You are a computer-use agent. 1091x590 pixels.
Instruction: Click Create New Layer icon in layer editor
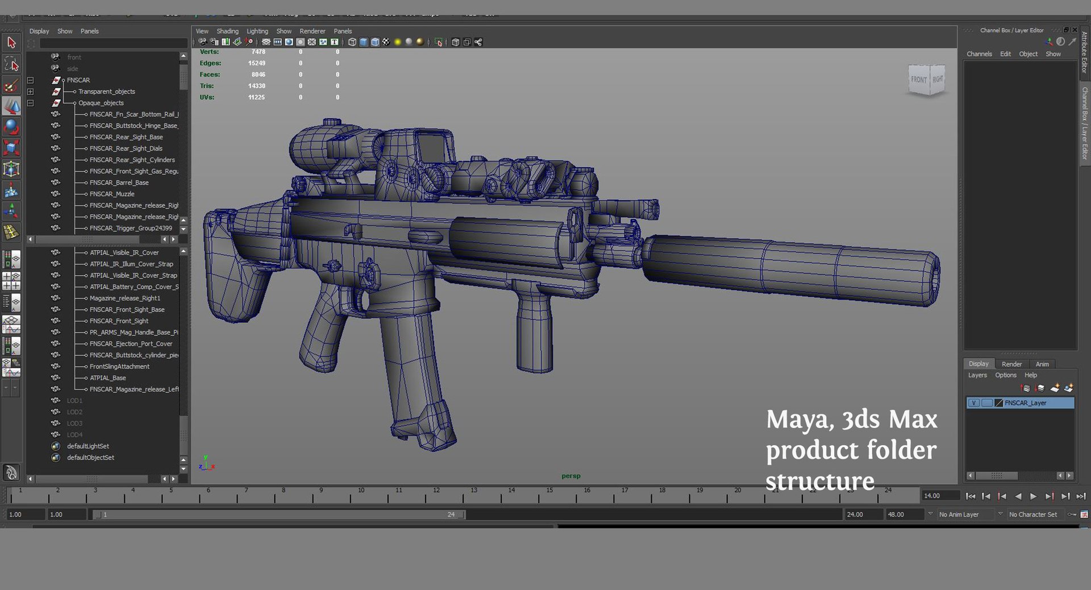pyautogui.click(x=1055, y=388)
